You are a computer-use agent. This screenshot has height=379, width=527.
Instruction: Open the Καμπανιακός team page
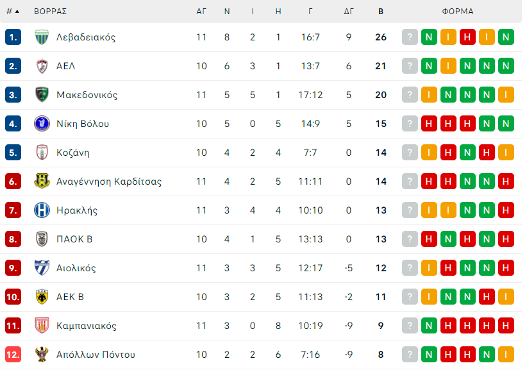point(87,326)
